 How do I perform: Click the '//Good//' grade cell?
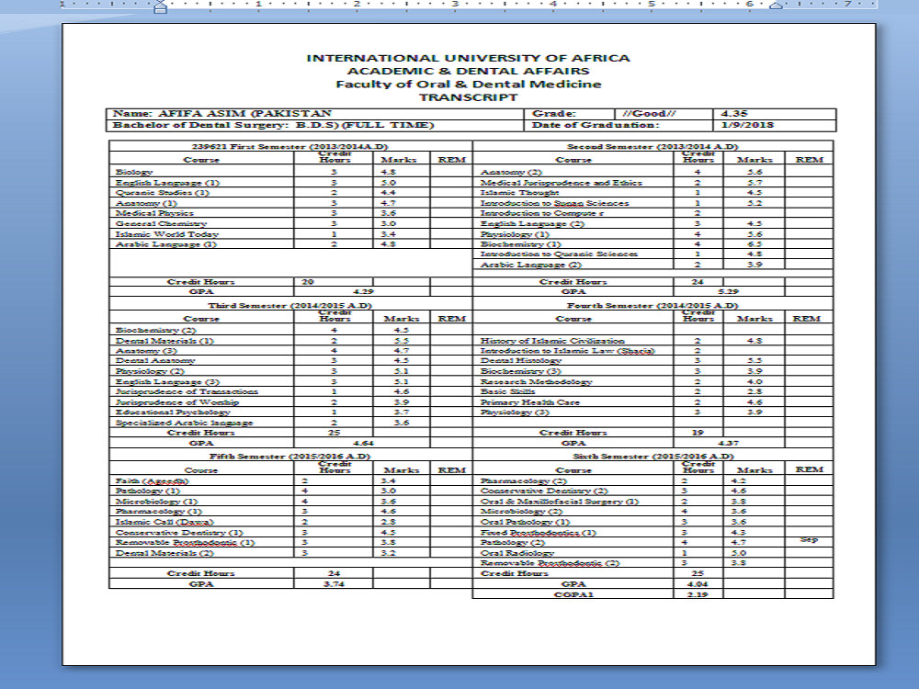[x=664, y=114]
